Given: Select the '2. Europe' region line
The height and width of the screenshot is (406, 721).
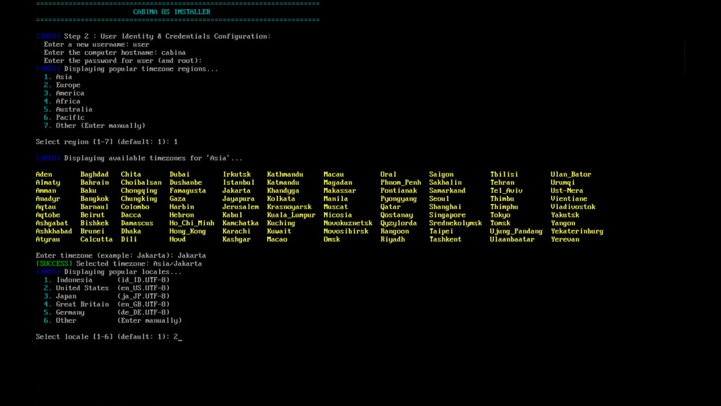Looking at the screenshot, I should 62,85.
